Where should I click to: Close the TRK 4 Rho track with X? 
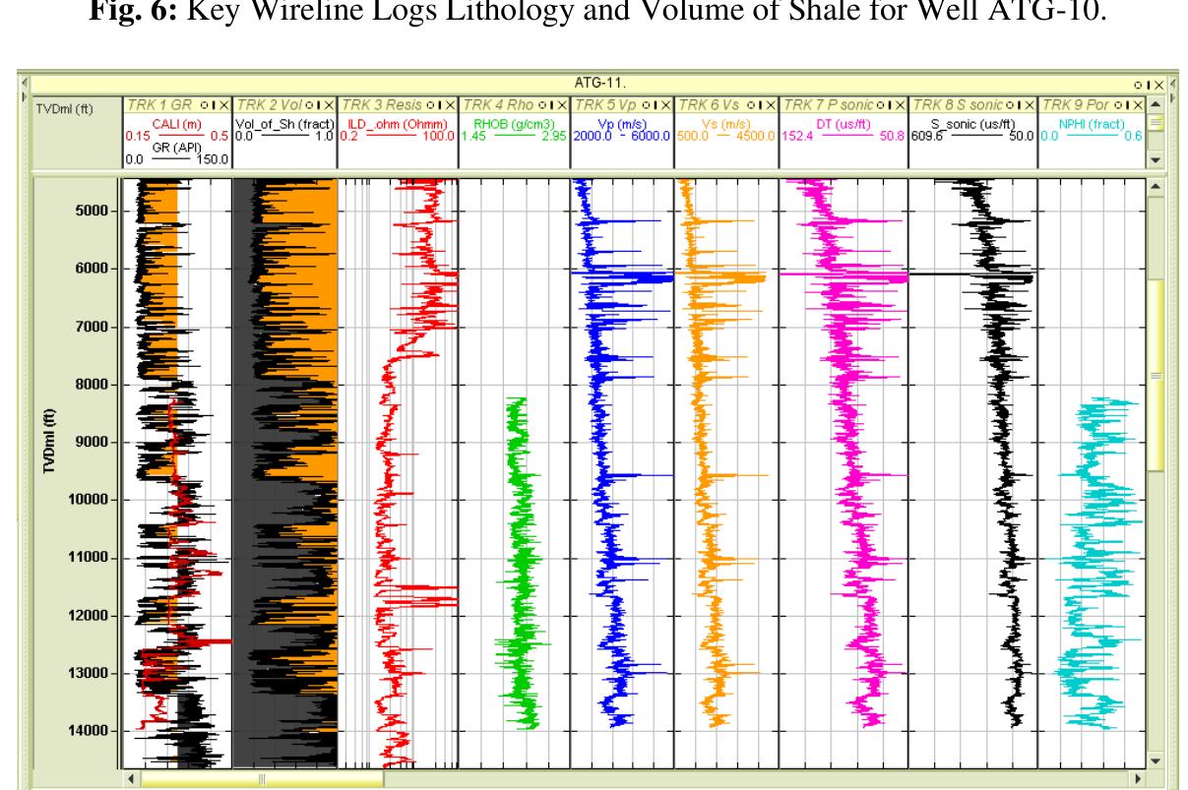tap(561, 104)
